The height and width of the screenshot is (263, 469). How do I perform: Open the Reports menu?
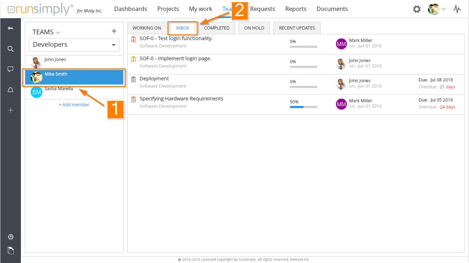(296, 9)
